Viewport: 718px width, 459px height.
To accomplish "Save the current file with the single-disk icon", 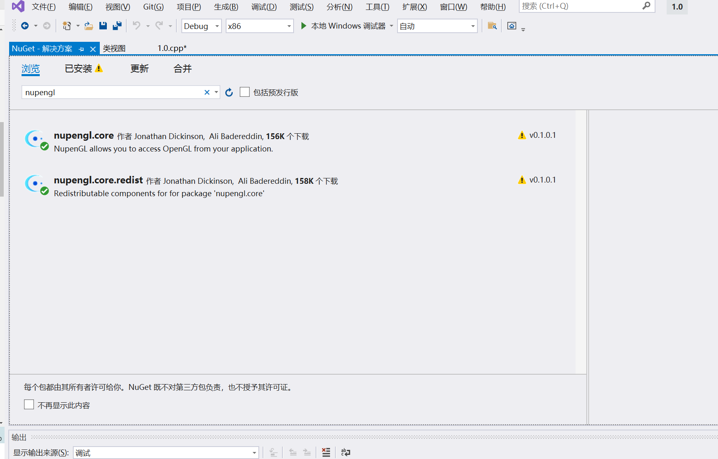I will coord(103,26).
